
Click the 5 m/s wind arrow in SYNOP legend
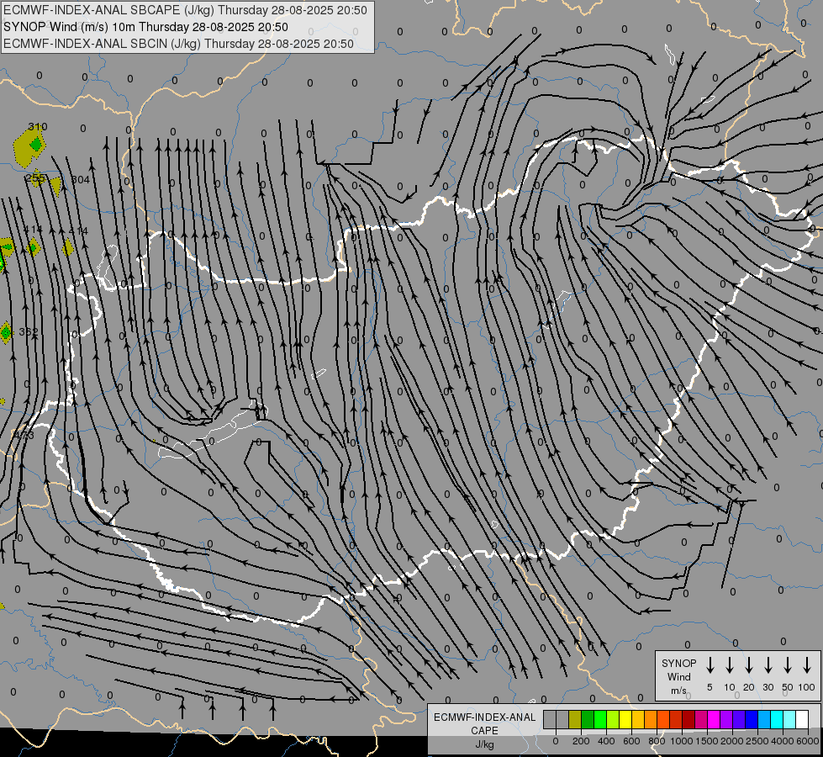point(710,664)
